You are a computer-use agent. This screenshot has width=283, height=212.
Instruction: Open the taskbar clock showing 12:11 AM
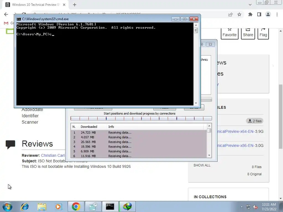tap(269, 207)
